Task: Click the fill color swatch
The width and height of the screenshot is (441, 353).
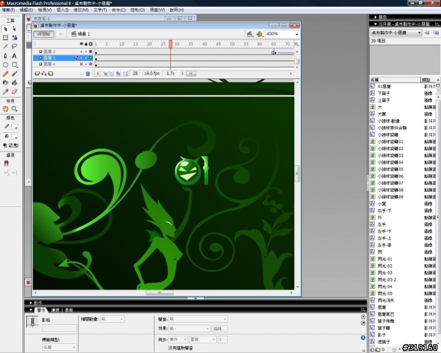Action: [x=14, y=136]
